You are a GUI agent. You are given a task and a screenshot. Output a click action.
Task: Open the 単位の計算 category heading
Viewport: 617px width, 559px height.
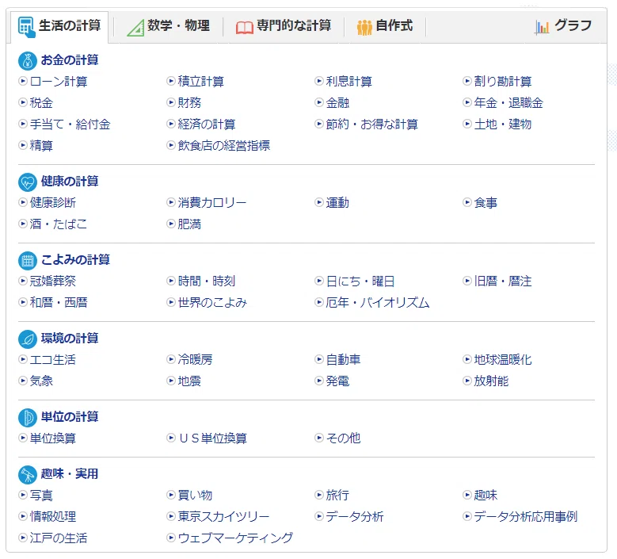(x=70, y=416)
